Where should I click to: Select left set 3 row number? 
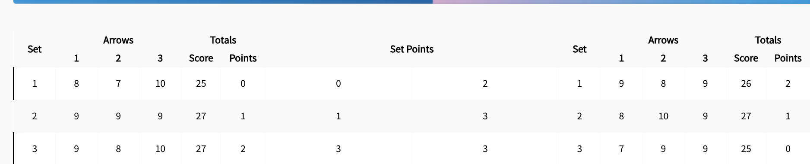click(35, 149)
